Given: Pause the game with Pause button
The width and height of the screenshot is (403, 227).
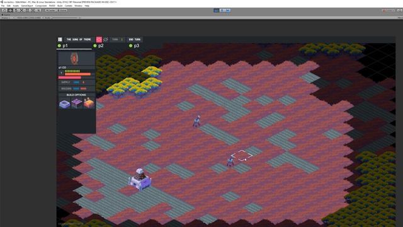Looking at the screenshot, I should point(222,10).
